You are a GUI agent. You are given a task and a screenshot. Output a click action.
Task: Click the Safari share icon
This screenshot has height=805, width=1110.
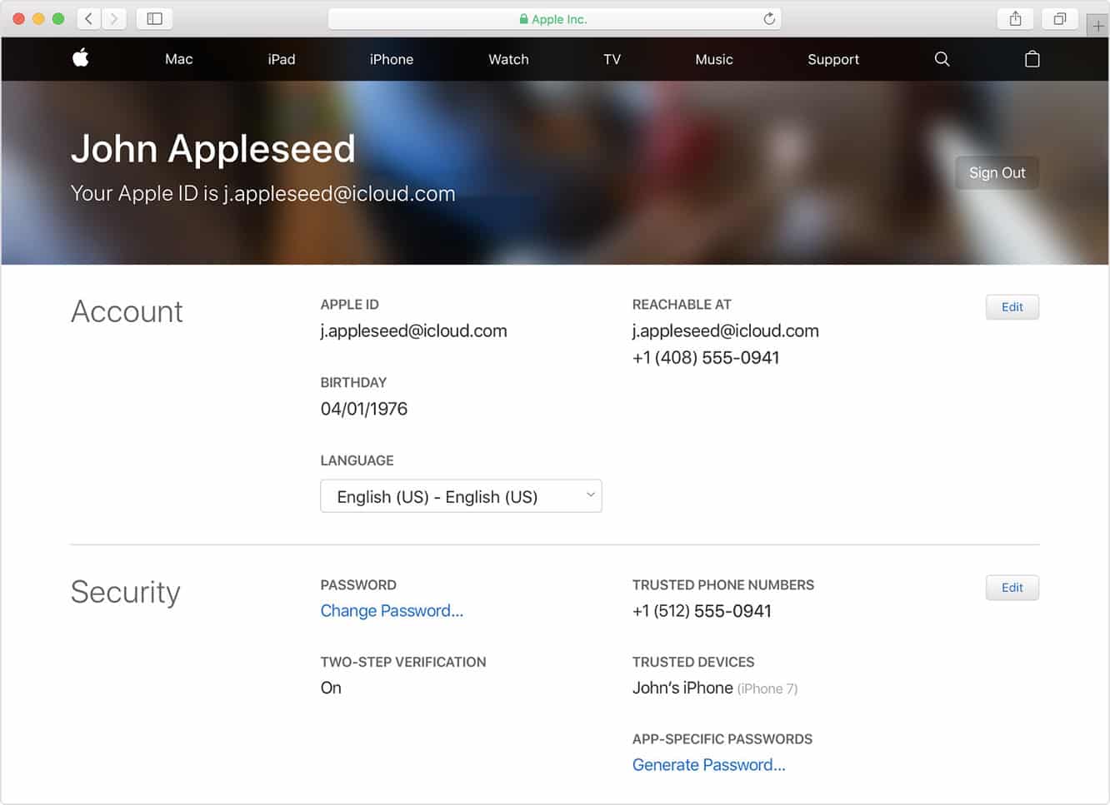point(1015,18)
